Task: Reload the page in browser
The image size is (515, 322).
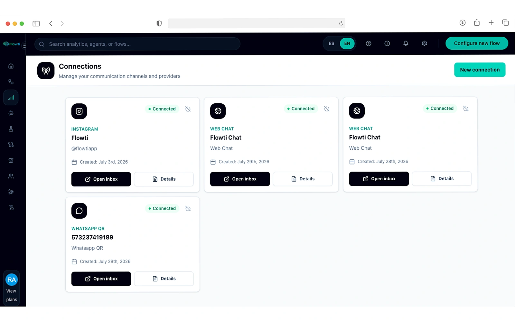Action: click(341, 23)
